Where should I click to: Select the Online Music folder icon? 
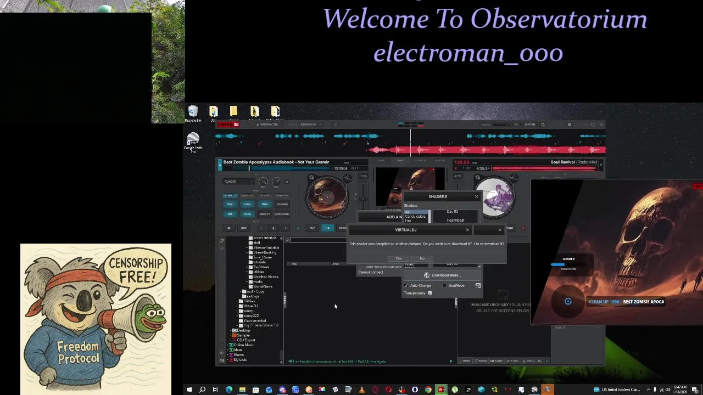tap(231, 345)
